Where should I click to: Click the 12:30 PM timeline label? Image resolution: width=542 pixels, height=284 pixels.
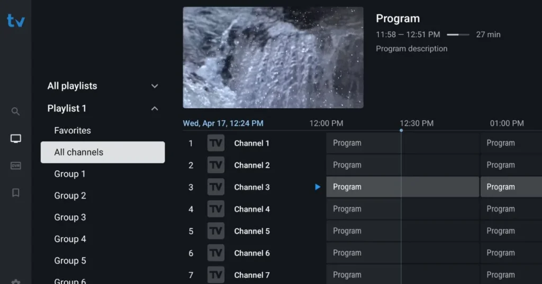[x=417, y=124]
